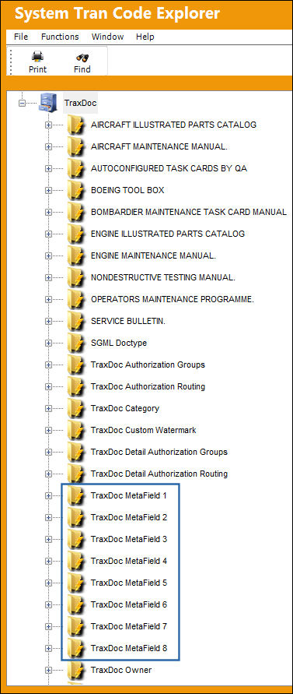Image resolution: width=293 pixels, height=694 pixels.
Task: Click the BOEING TOOL BOX folder icon
Action: pyautogui.click(x=76, y=190)
